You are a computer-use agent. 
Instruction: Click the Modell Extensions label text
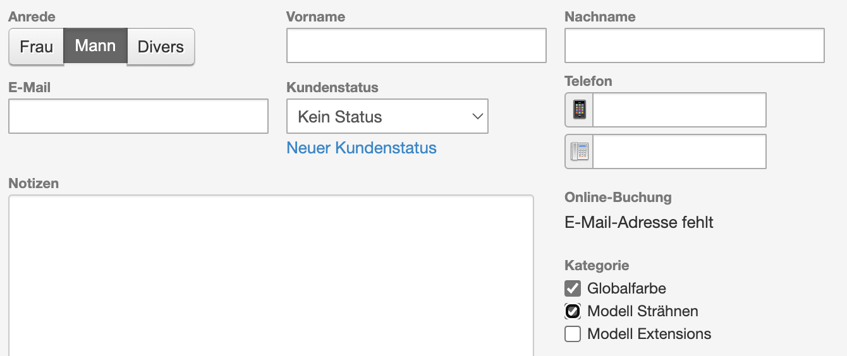click(649, 334)
